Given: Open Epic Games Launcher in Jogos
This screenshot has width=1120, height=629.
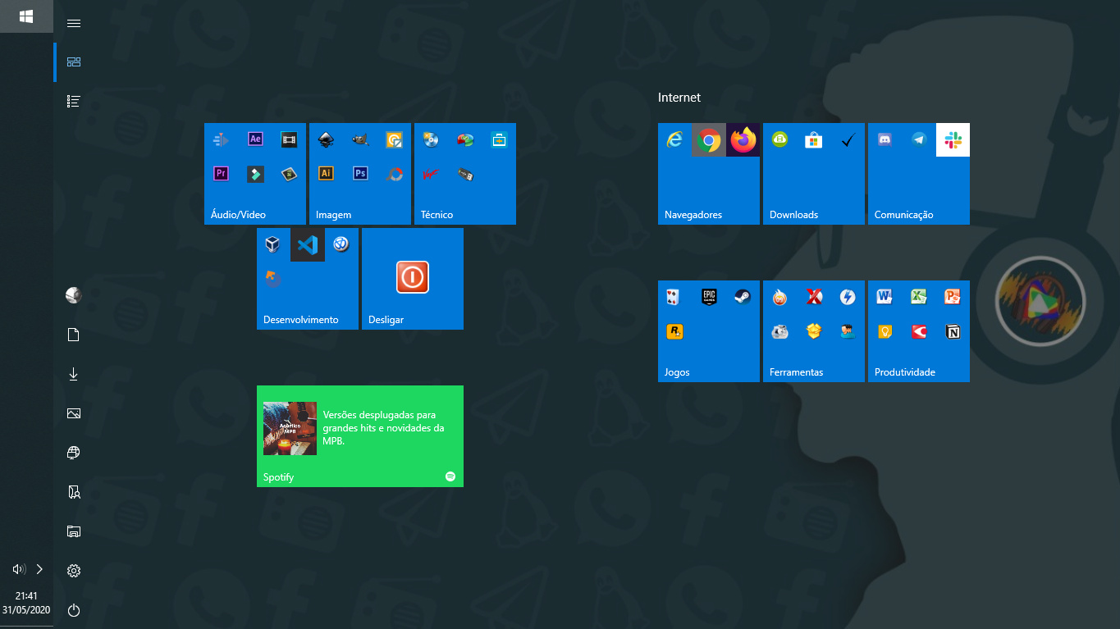Looking at the screenshot, I should (x=709, y=297).
